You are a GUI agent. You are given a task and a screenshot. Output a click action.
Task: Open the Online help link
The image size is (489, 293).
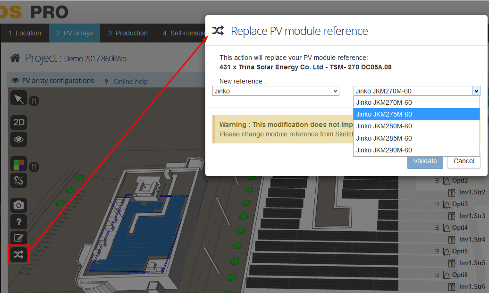(x=131, y=82)
